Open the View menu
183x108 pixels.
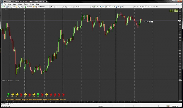click(10, 4)
